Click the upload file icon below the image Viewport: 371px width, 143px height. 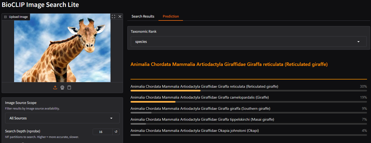point(55,87)
